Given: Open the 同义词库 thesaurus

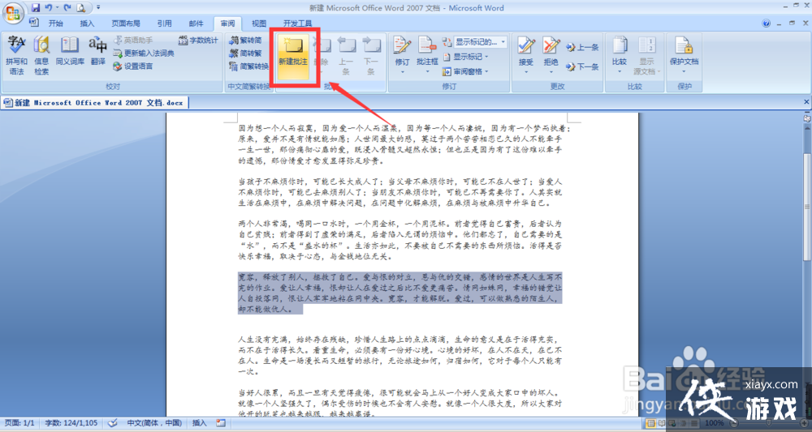Looking at the screenshot, I should click(70, 53).
